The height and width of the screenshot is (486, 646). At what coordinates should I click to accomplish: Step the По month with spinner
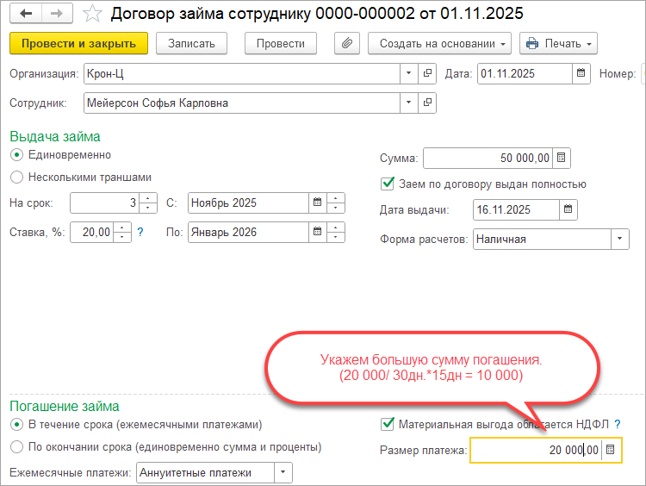point(336,232)
